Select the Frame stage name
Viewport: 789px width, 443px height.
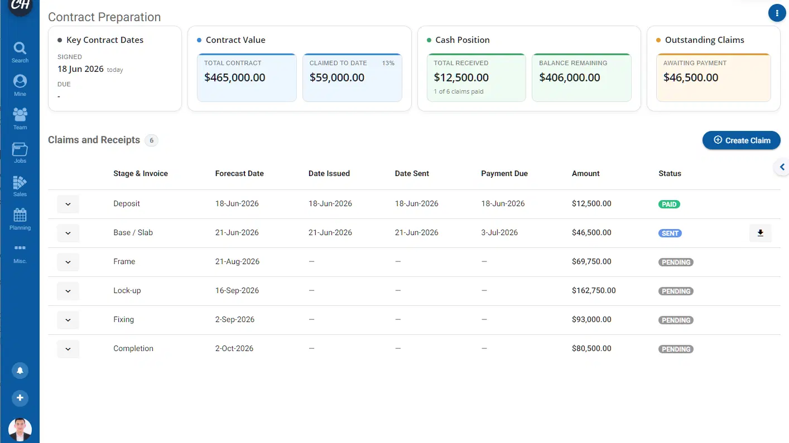(x=124, y=261)
